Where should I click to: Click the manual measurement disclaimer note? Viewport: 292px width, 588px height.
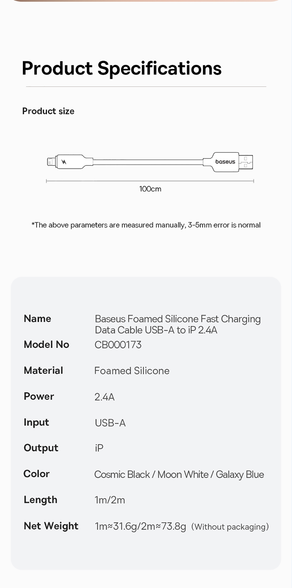coord(146,225)
